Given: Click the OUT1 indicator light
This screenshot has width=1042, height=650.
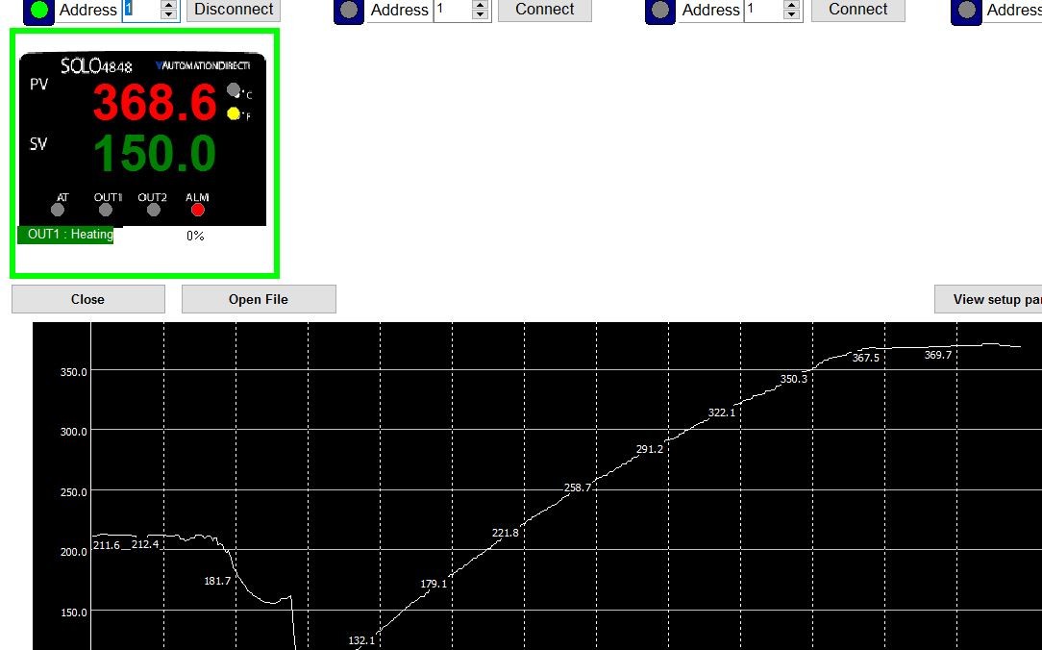Looking at the screenshot, I should point(106,210).
